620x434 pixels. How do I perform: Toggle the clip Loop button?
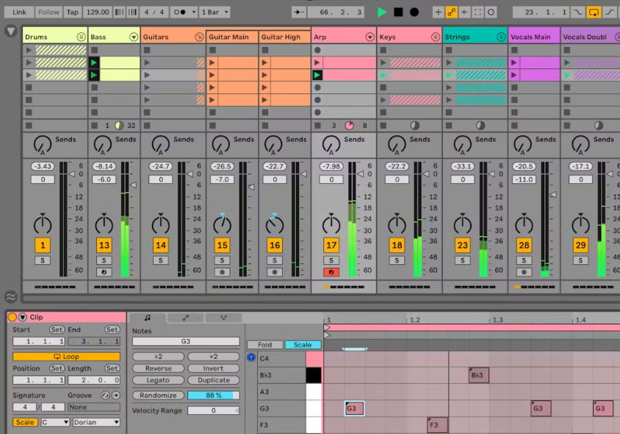coord(66,356)
